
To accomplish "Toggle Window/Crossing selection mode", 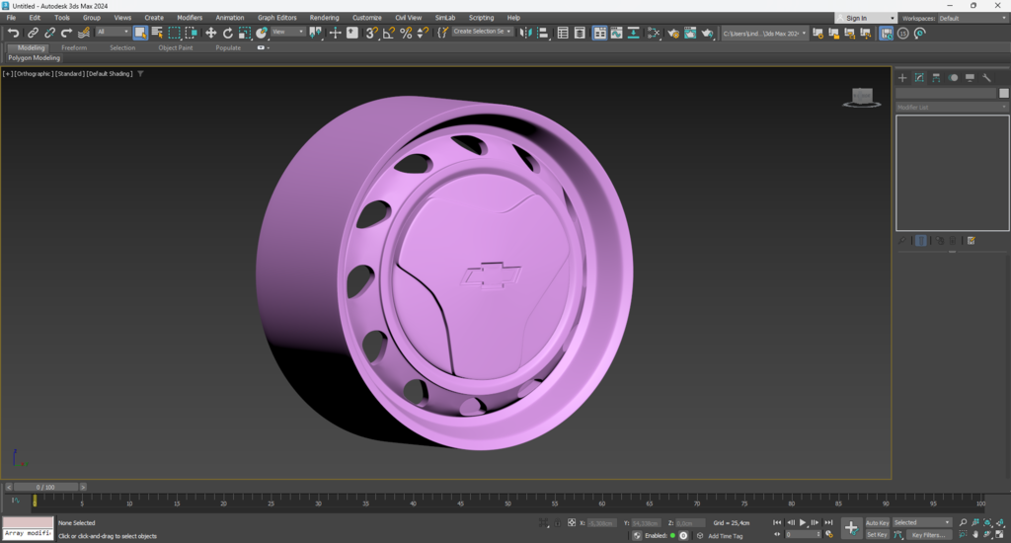I will coord(191,33).
